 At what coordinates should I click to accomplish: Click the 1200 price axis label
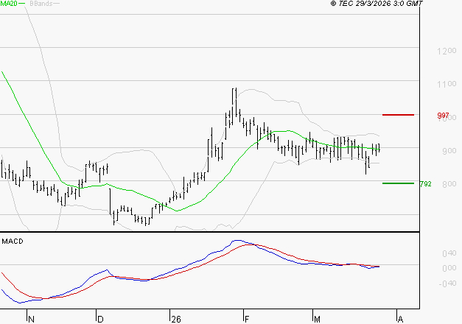tap(447, 51)
